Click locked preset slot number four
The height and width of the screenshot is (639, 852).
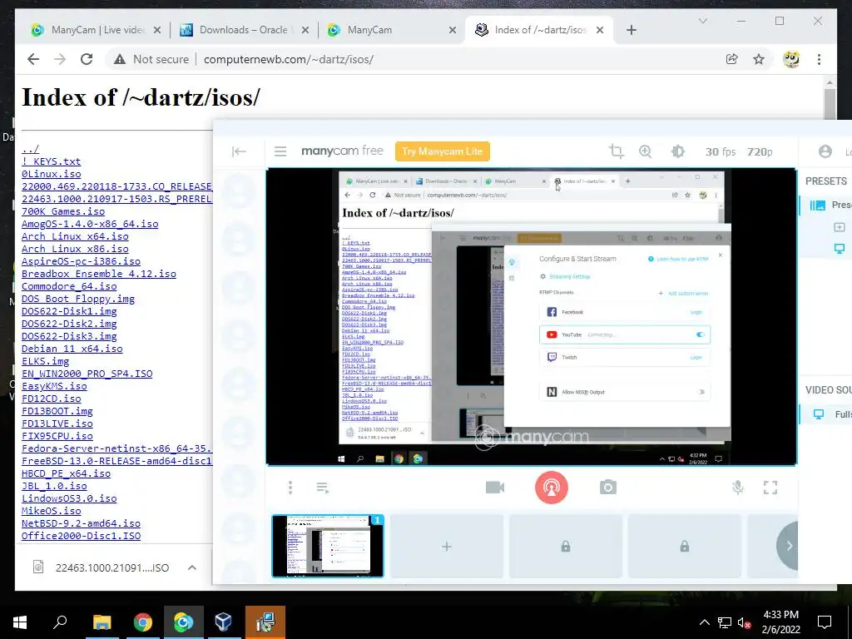(x=685, y=546)
